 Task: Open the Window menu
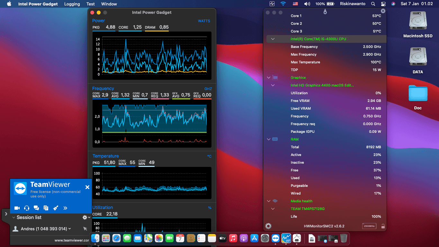pyautogui.click(x=109, y=4)
